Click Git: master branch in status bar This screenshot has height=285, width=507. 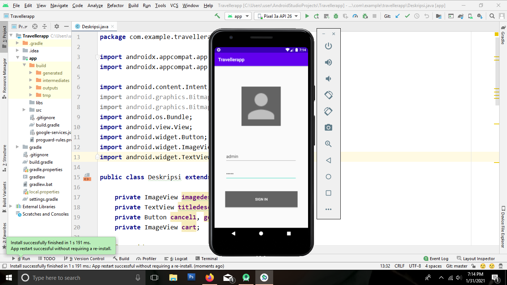457,266
